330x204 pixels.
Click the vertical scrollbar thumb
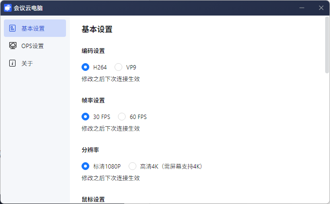coord(327,46)
